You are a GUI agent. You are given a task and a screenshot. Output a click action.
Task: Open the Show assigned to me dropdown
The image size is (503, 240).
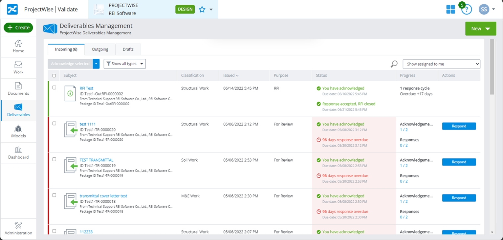[x=442, y=64]
